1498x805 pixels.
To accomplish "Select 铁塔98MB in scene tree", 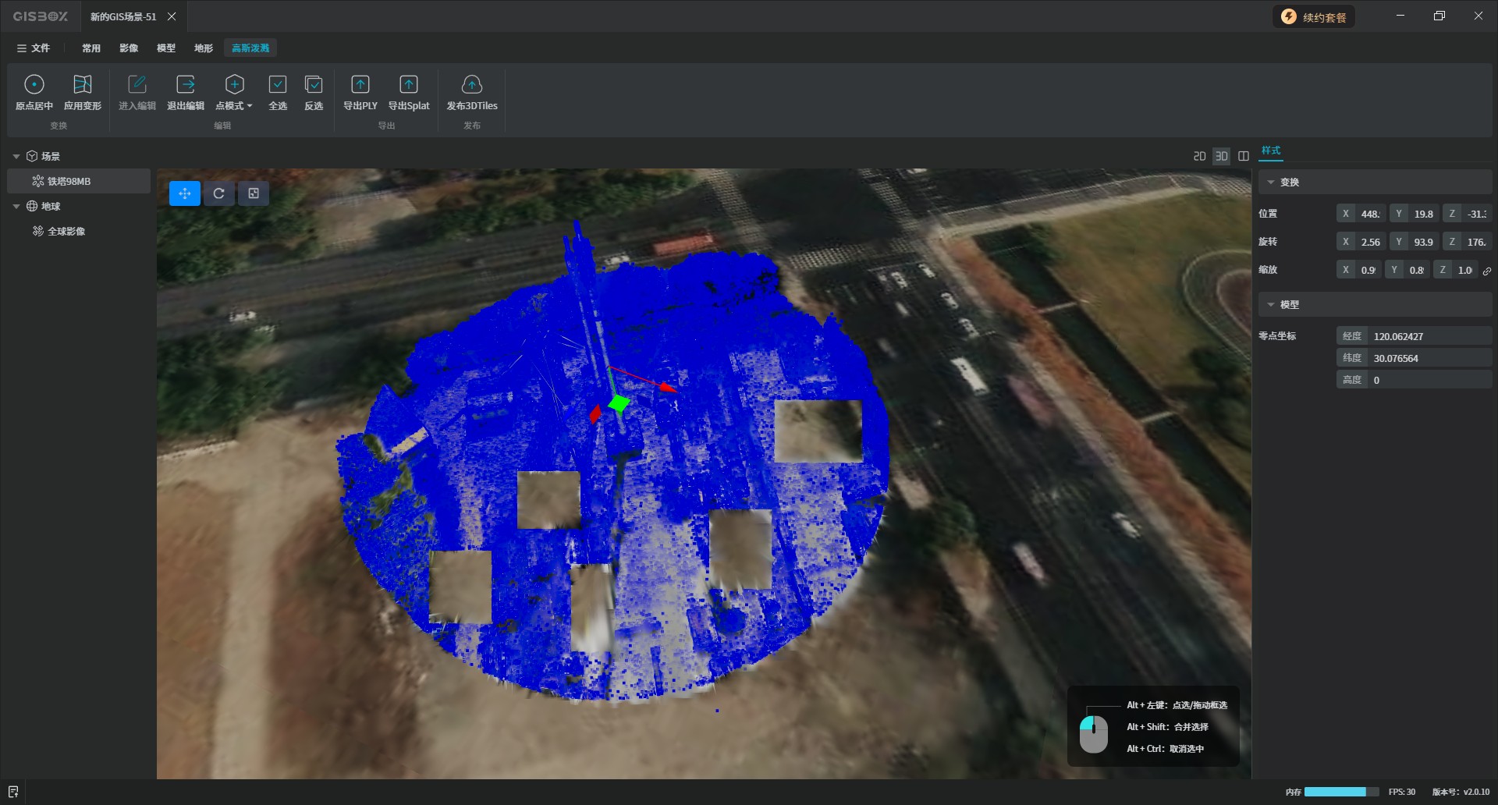I will pos(69,181).
